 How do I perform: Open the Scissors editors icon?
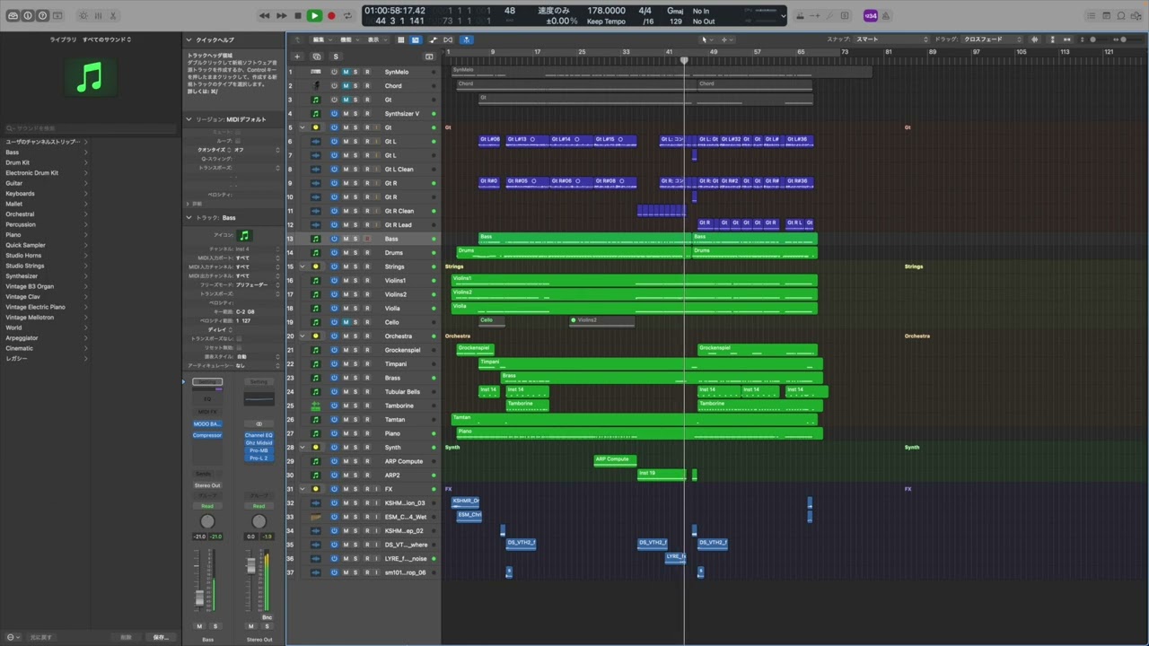click(114, 15)
